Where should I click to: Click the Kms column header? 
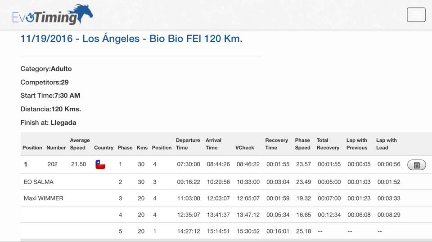[142, 148]
